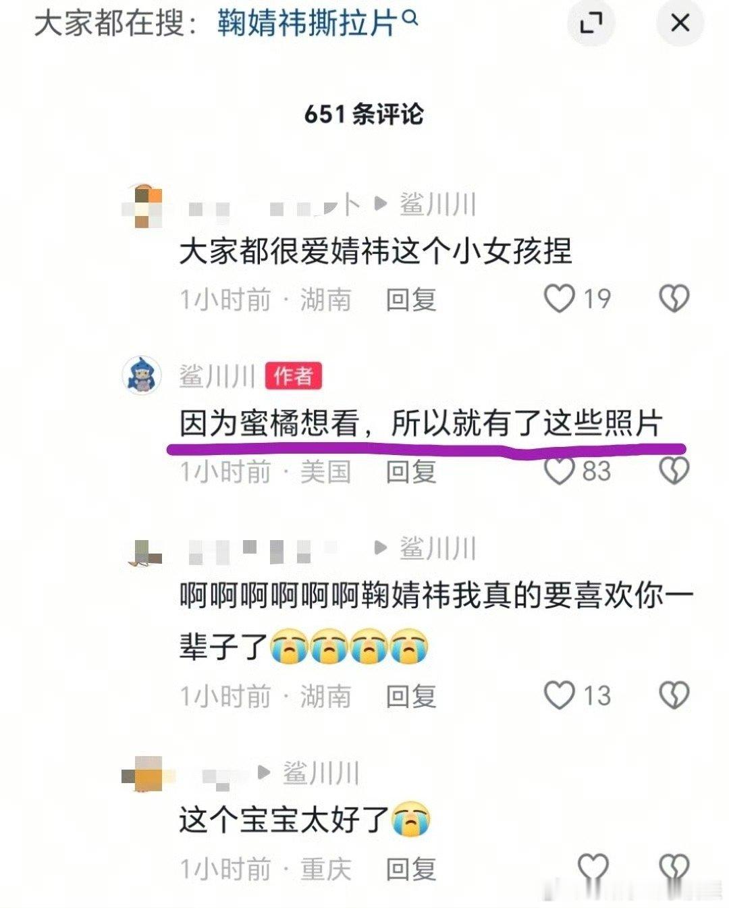Dislike the 这个宝宝太好了 comment
Viewport: 729px width, 908px height.
coord(674,868)
